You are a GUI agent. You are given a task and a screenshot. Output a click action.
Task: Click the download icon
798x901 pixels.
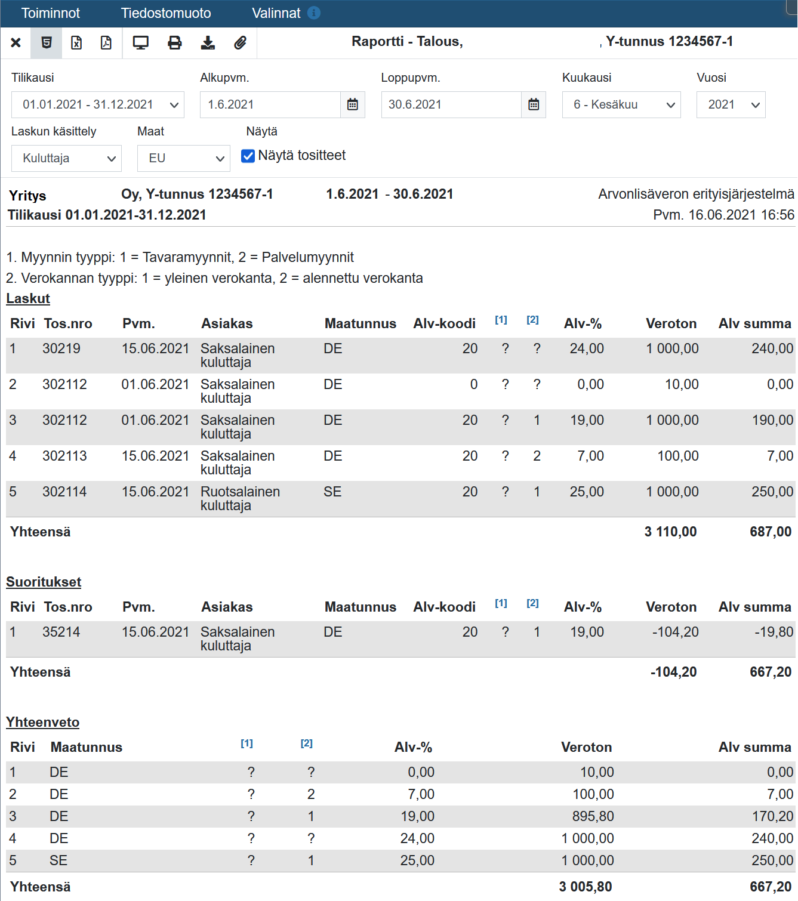(208, 43)
